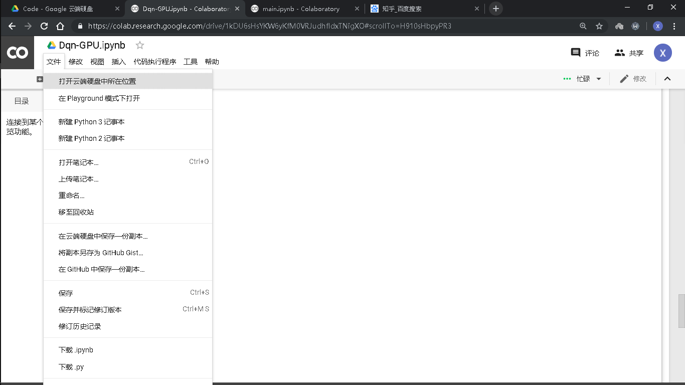
Task: Click the lock icon in address bar
Action: pos(80,26)
